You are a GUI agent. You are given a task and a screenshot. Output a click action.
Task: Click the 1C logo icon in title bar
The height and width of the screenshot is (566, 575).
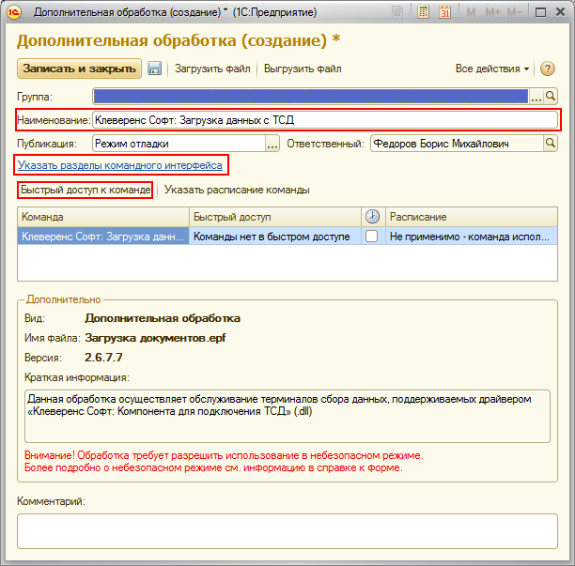click(14, 12)
